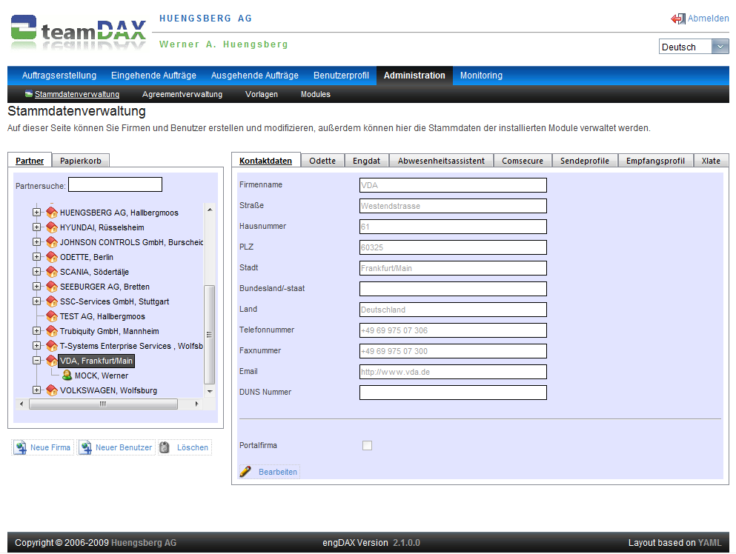Click the horizontal scrollbar thumb in partner tree

tap(103, 404)
